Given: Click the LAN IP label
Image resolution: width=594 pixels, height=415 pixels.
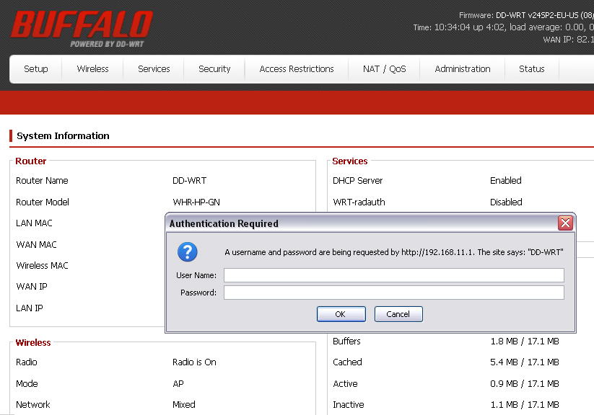Looking at the screenshot, I should pyautogui.click(x=30, y=308).
